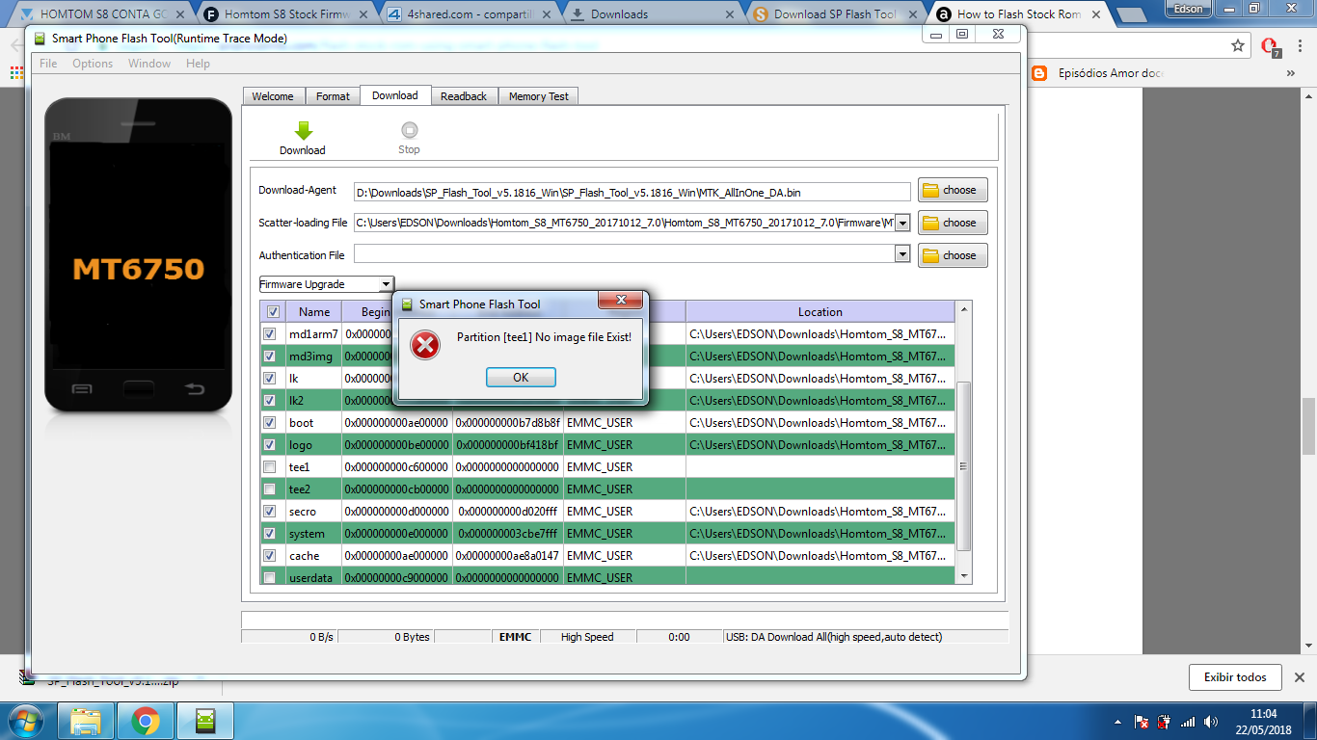Switch to the Download SP Flash Tool tab

(835, 14)
